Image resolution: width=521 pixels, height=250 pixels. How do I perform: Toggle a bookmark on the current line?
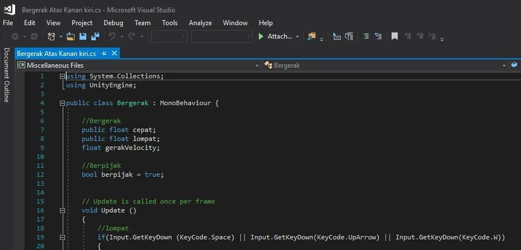[394, 36]
